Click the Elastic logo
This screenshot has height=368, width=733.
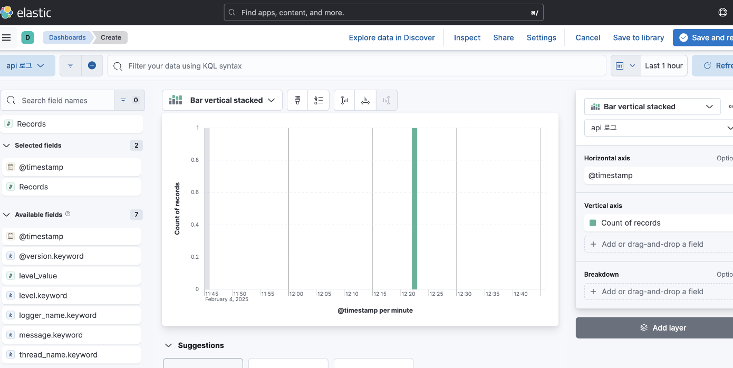coord(26,13)
